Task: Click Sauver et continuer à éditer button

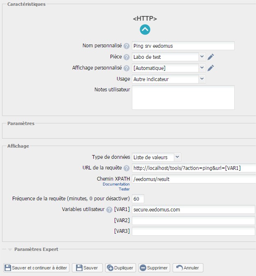Action: [36, 268]
